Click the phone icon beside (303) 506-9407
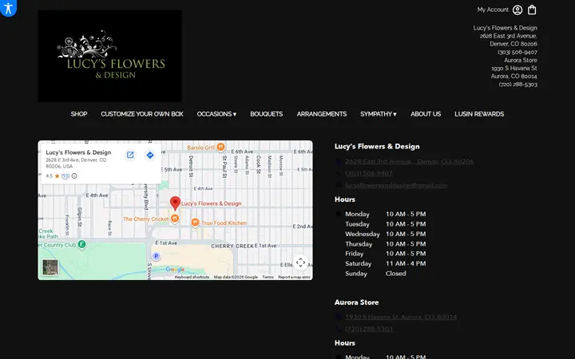Viewport: 575px width, 359px height. [338, 173]
